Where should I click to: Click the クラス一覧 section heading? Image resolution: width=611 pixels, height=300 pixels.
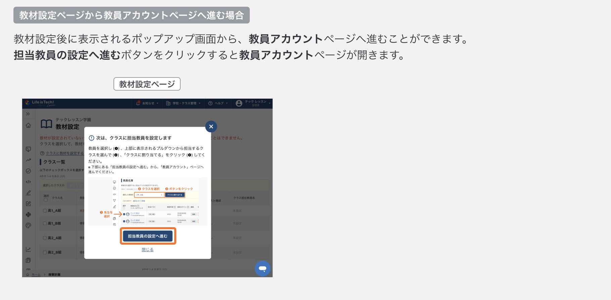click(x=54, y=162)
